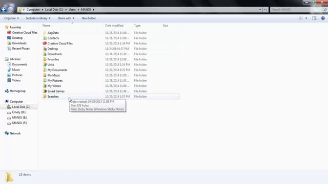This screenshot has height=184, width=328.
Task: Select the Desktop folder icon in the file list
Action: click(45, 49)
